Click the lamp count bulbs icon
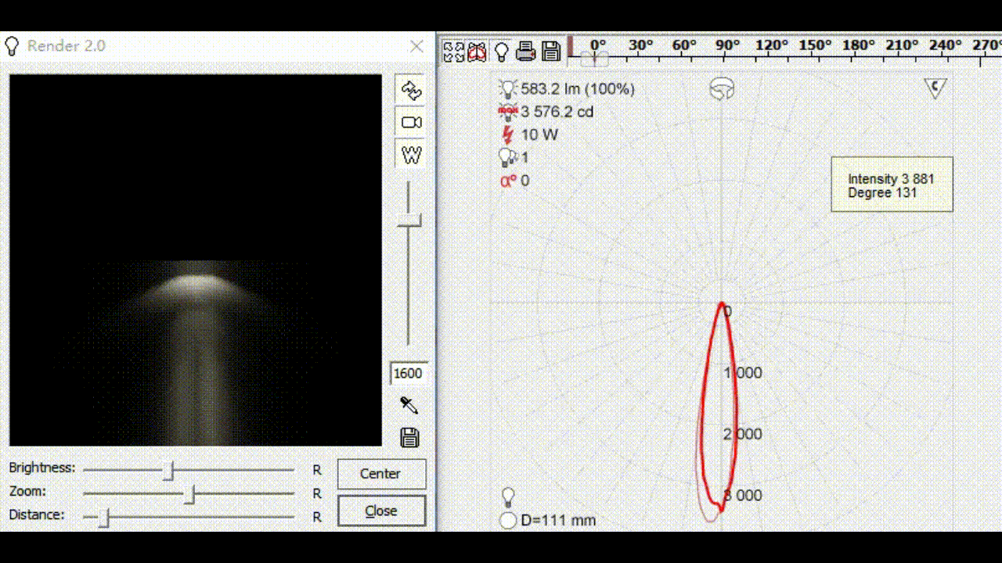 (x=508, y=157)
